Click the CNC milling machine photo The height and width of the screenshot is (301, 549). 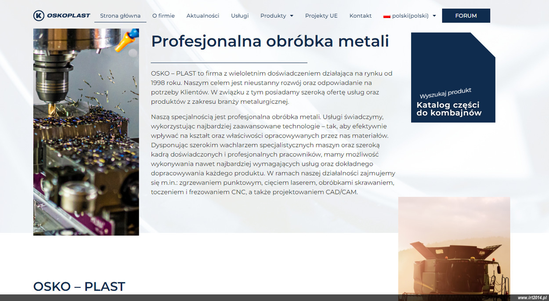tap(86, 132)
